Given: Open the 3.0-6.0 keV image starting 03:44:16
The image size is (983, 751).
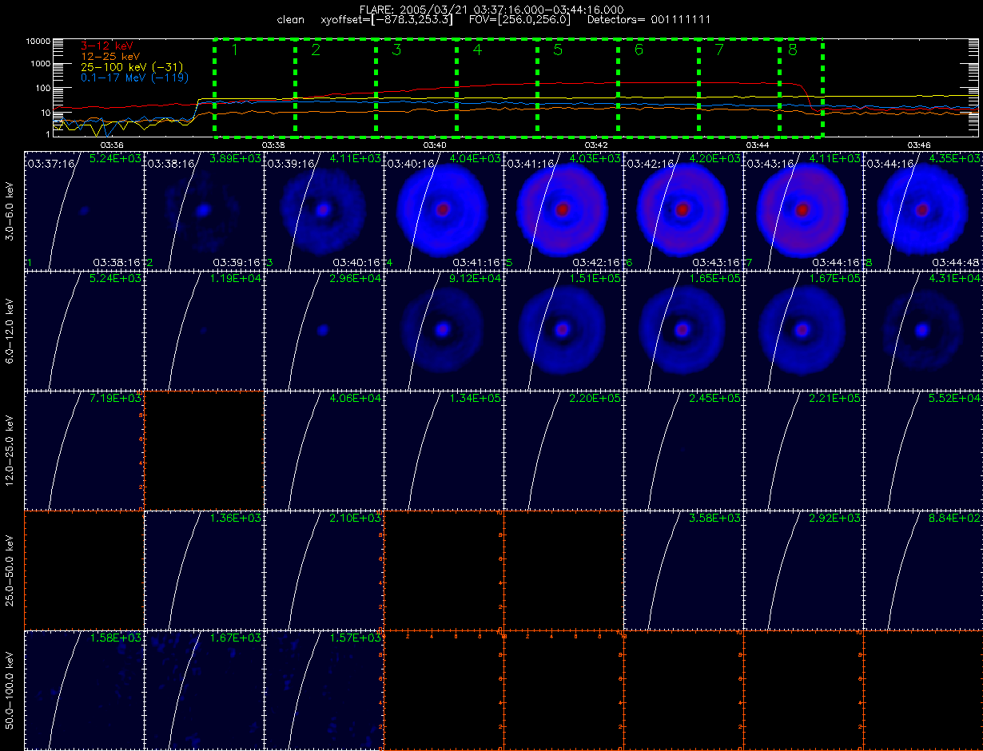Looking at the screenshot, I should pos(923,210).
